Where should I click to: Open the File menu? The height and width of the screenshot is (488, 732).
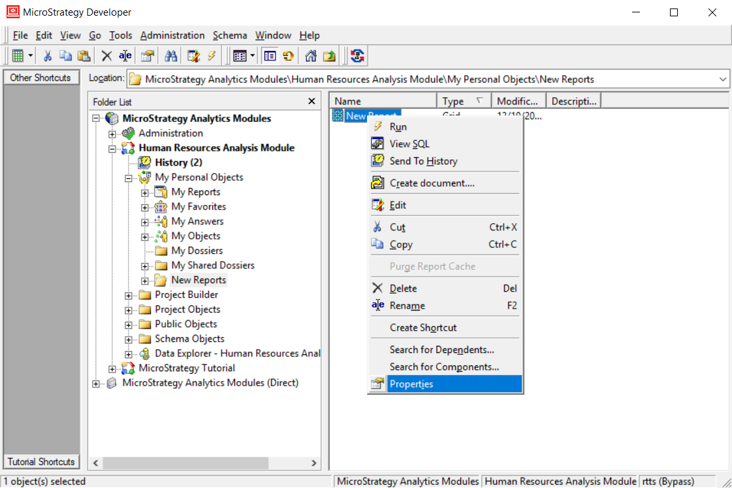(20, 35)
